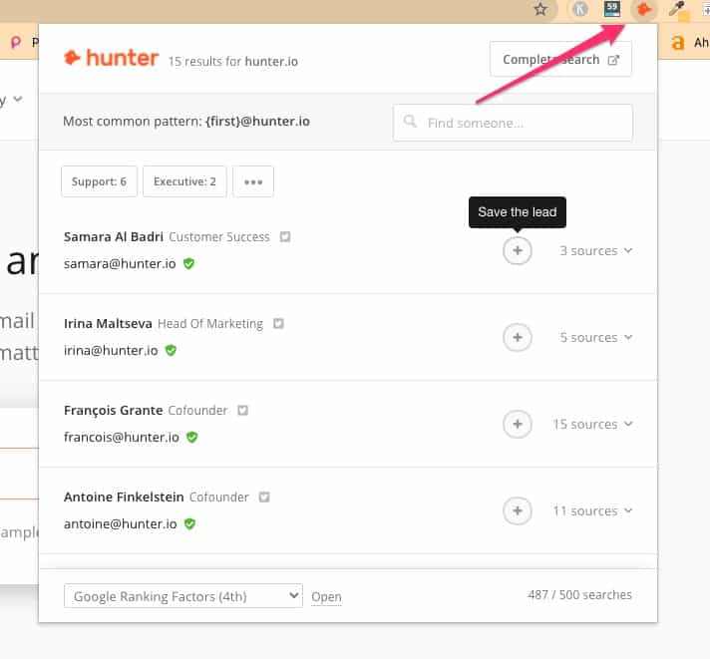Click the Hunter extension icon in browser toolbar
This screenshot has height=659, width=710.
tap(643, 9)
